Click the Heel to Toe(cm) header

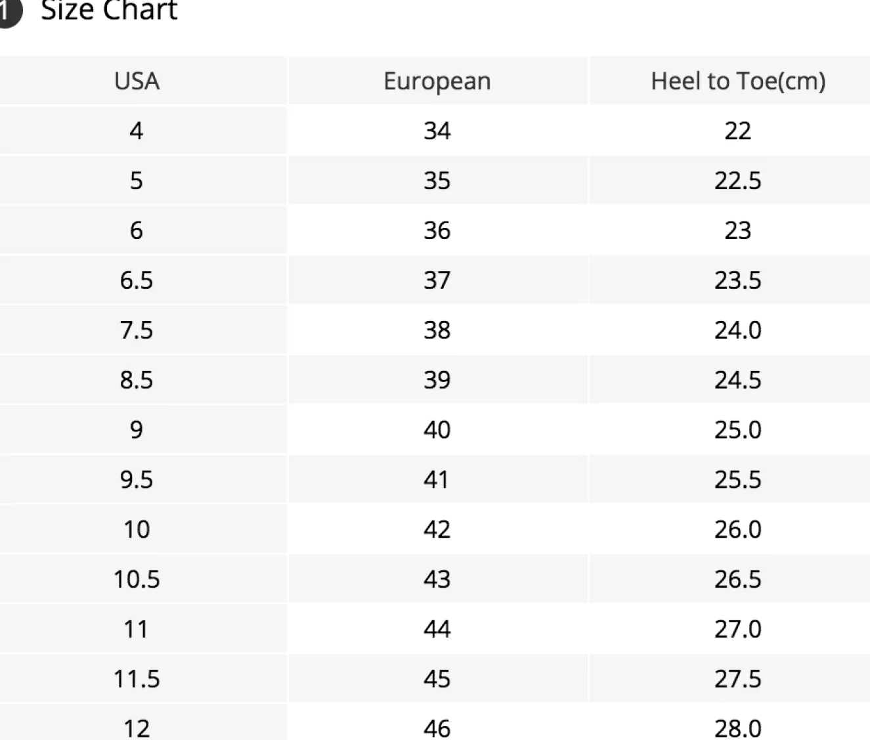click(737, 81)
